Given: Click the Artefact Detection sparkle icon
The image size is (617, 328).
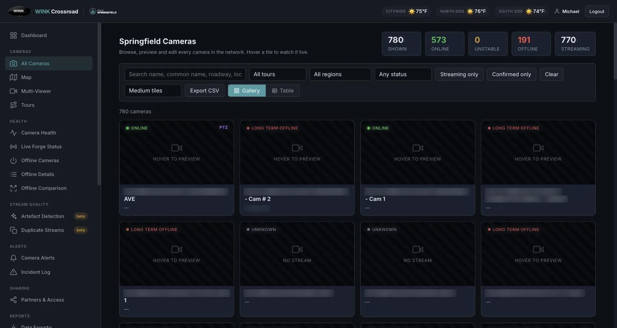Looking at the screenshot, I should (13, 216).
